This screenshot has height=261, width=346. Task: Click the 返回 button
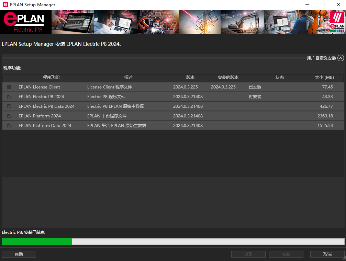pos(248,254)
